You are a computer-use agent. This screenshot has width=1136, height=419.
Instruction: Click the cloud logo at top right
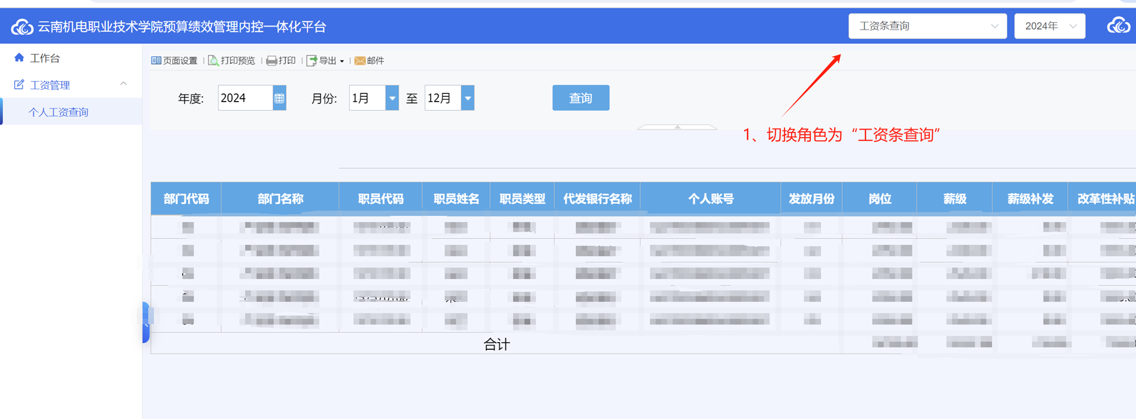1118,26
